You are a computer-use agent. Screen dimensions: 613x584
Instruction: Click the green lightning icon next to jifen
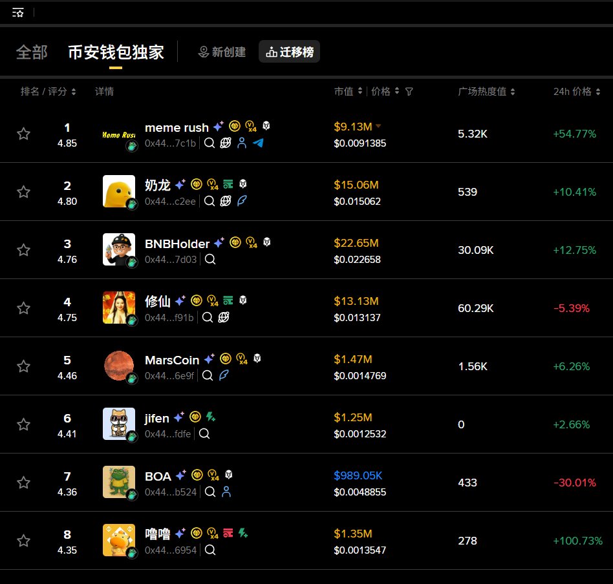210,417
